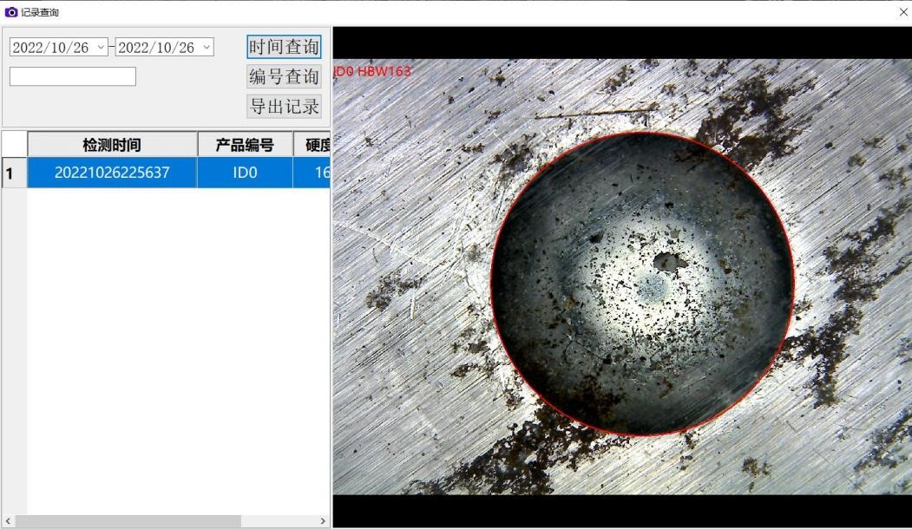The height and width of the screenshot is (529, 912).
Task: Open the end date picker dropdown
Action: 206,47
